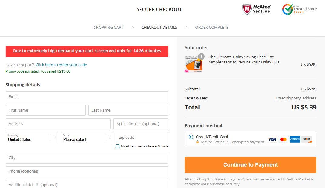The image size is (325, 188).
Task: Click 'Click here to enter your code' link
Action: click(x=61, y=65)
